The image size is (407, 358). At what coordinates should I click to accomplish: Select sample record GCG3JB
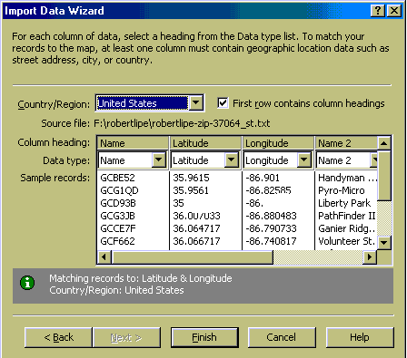117,216
